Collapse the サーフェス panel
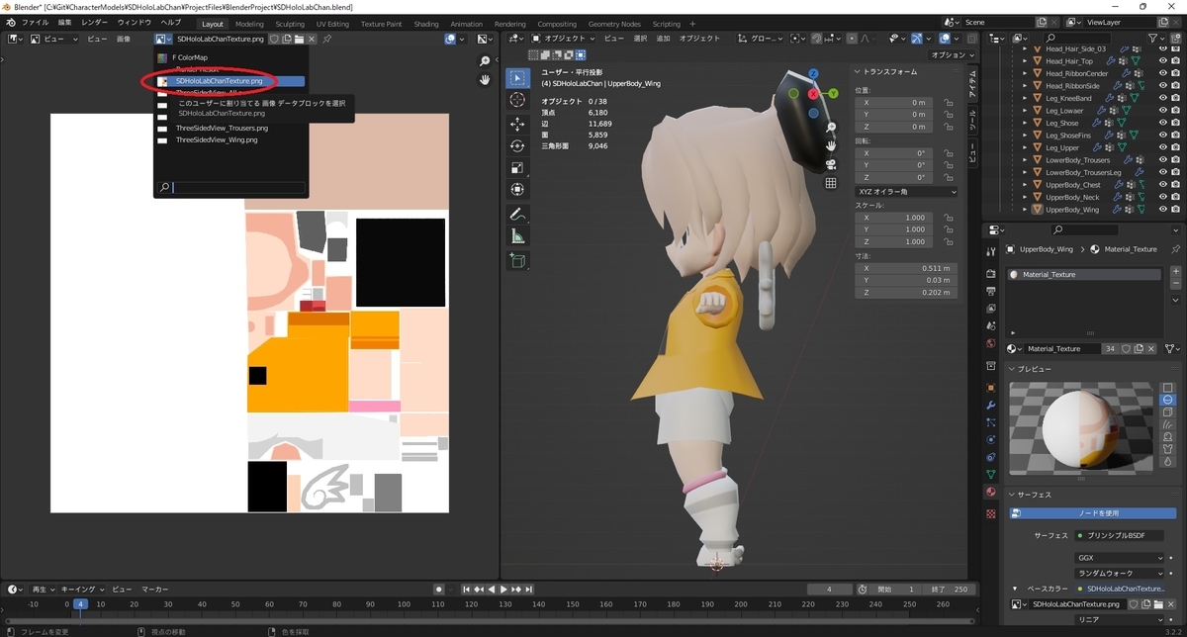Screen dimensions: 1187x637 click(1012, 495)
